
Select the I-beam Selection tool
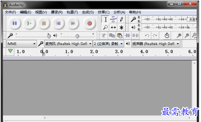click(105, 20)
